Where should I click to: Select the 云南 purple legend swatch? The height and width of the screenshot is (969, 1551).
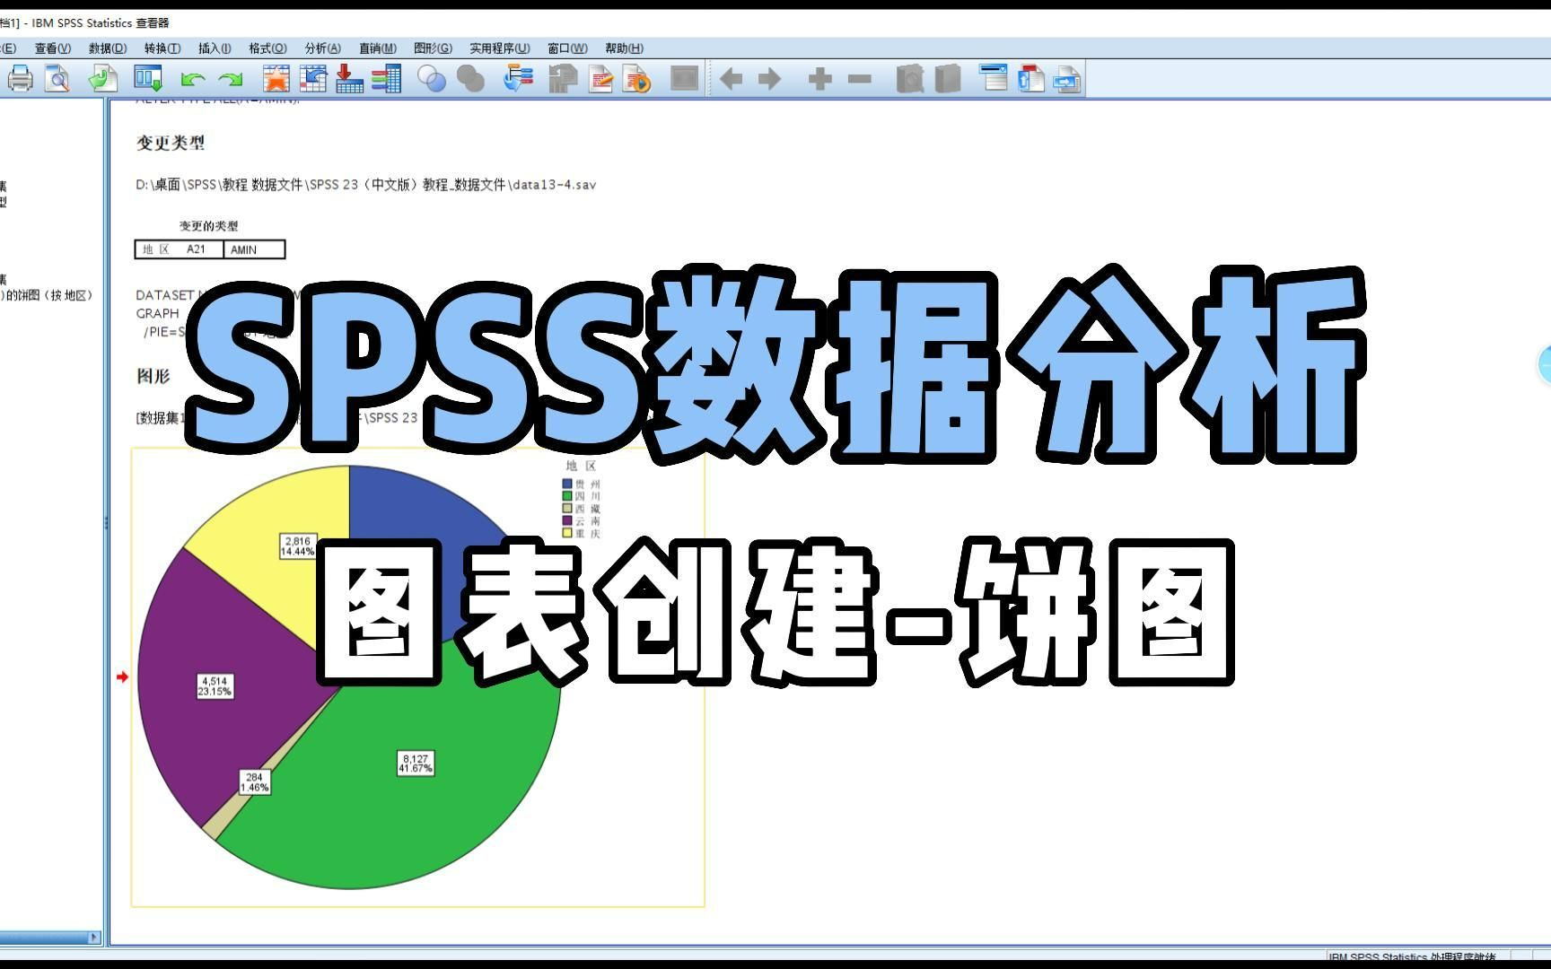(x=567, y=520)
